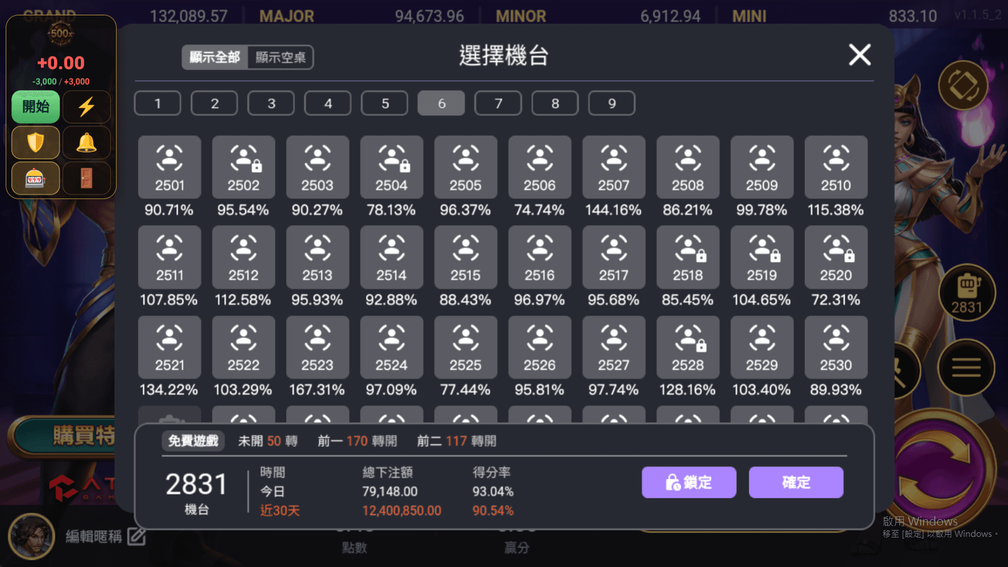The width and height of the screenshot is (1008, 567).
Task: Choose machine 2523 with 167.31%
Action: [317, 347]
